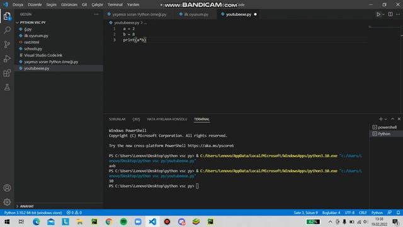Change Python language mode in status bar
This screenshot has height=227, width=403.
click(377, 212)
